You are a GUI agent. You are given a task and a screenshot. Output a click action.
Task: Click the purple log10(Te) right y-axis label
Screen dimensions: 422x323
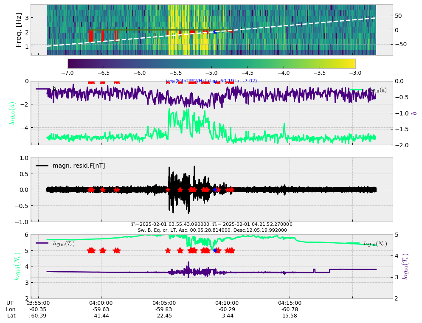point(405,267)
